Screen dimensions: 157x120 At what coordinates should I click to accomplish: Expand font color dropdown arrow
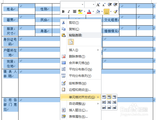click(93, 12)
